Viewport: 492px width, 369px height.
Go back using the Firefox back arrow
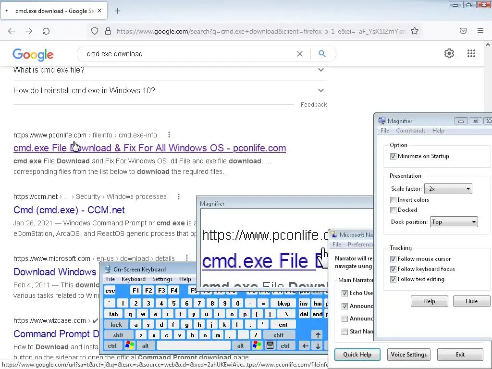point(12,31)
